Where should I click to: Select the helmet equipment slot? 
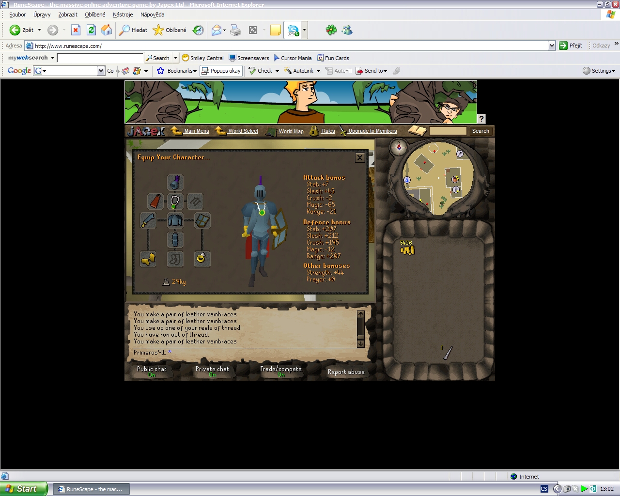pos(175,182)
